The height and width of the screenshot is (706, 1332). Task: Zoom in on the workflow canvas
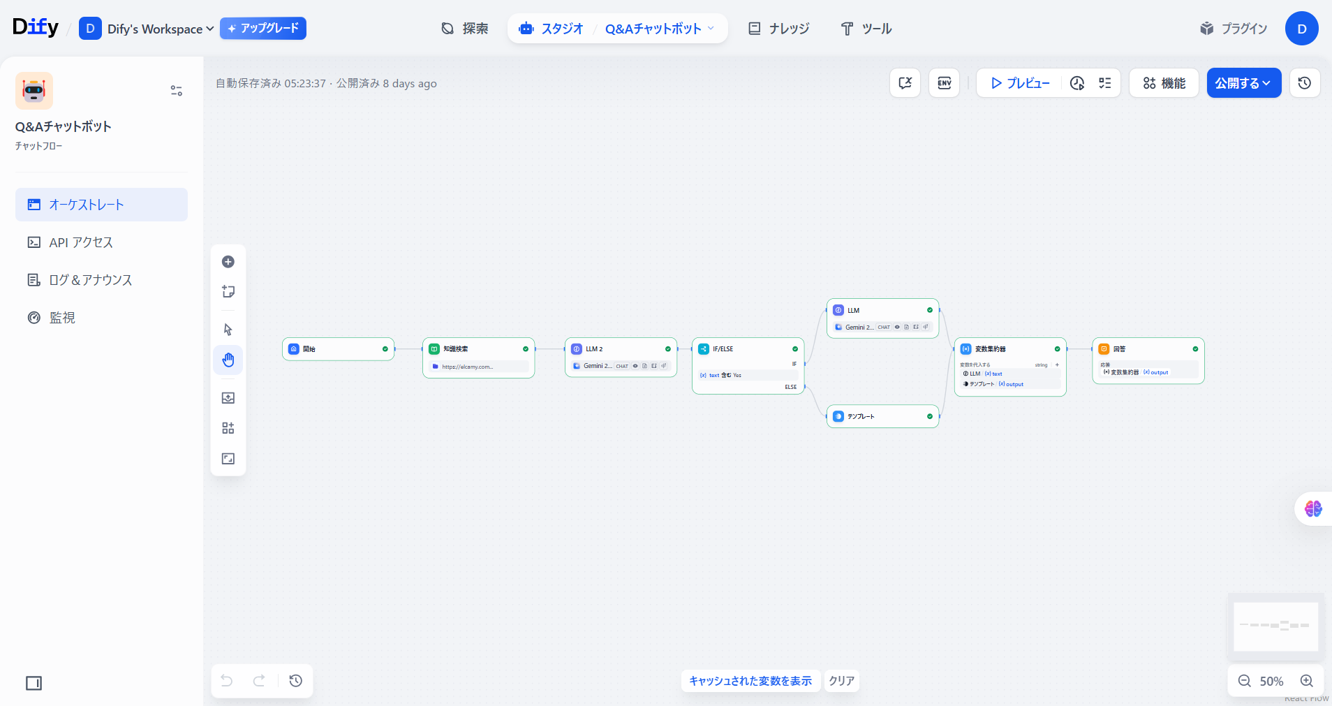coord(1307,681)
